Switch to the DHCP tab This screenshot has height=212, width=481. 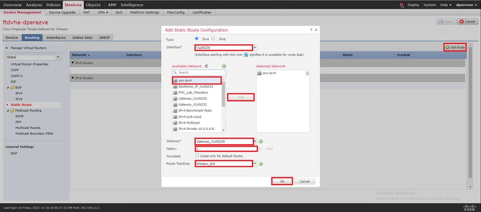105,37
